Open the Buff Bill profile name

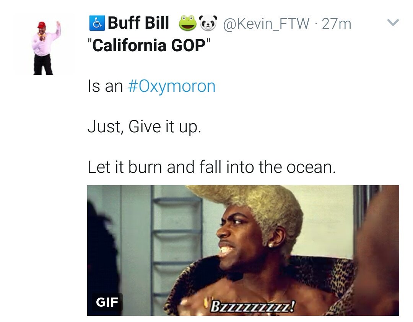[138, 23]
